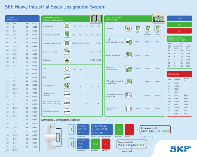Click the inch value 0.500 in the decimal table

(x=15, y=150)
